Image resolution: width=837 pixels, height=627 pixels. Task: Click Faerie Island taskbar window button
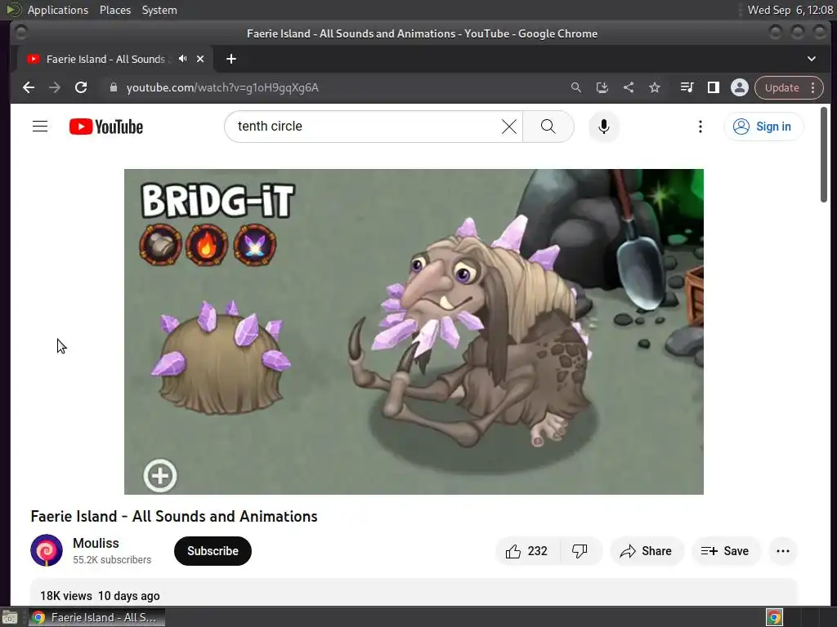click(96, 617)
